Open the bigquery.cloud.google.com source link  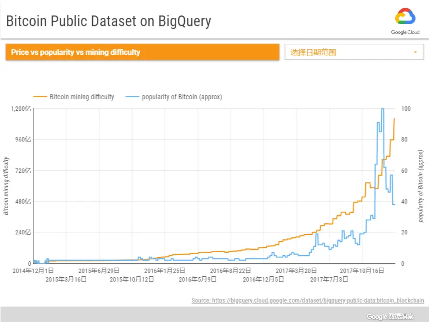click(308, 300)
